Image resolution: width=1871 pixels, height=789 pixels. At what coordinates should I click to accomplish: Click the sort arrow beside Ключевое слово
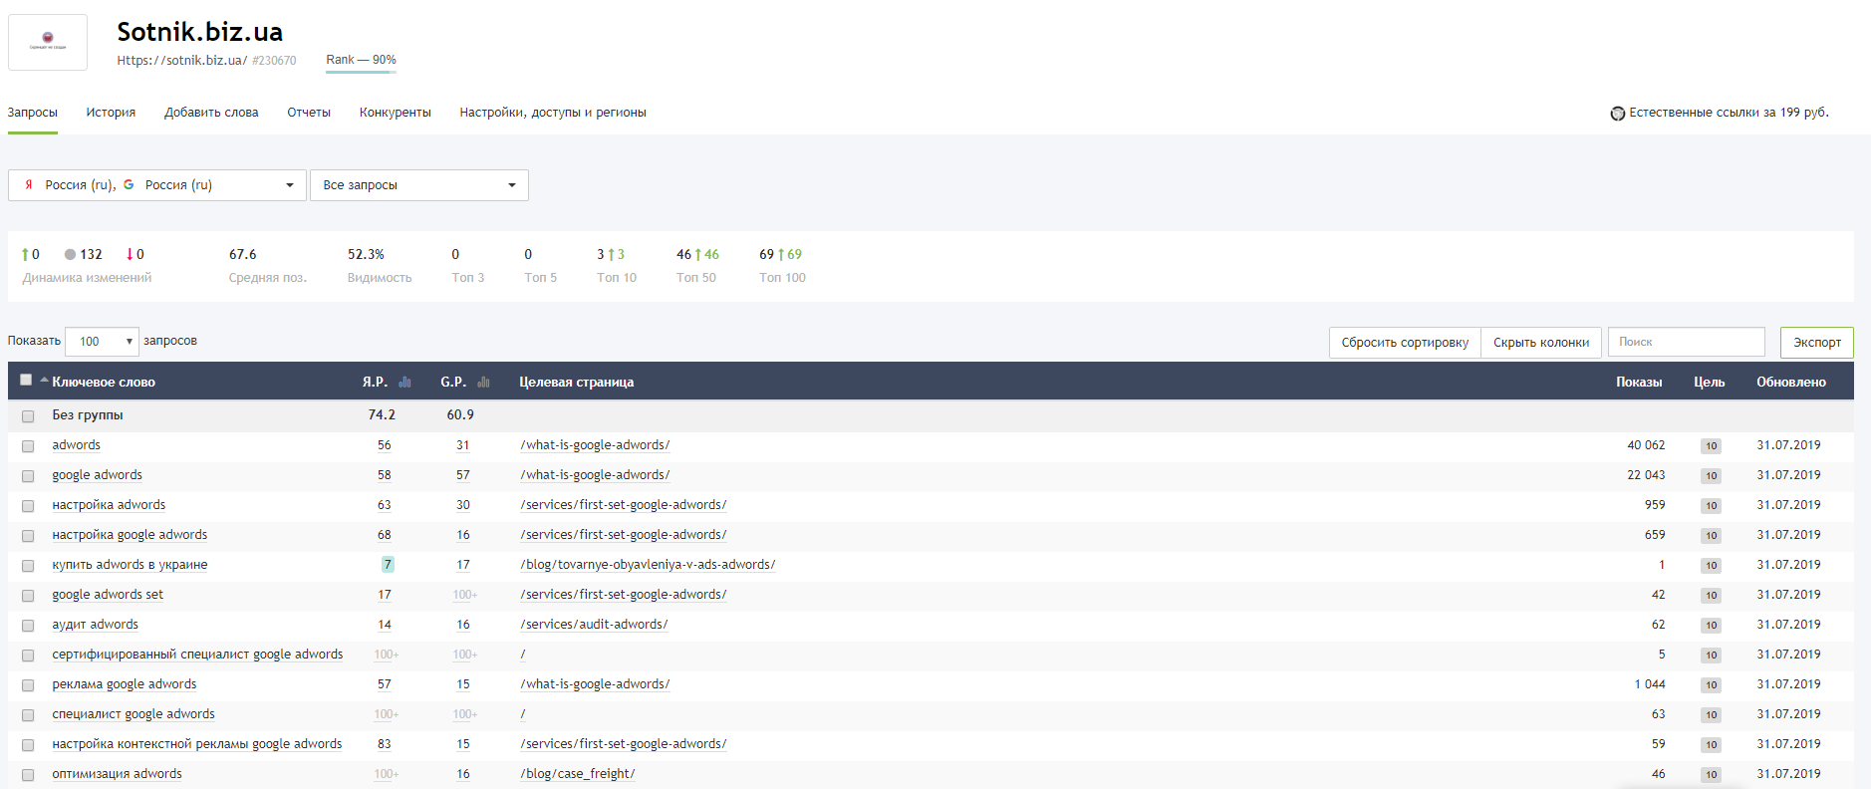tap(44, 381)
